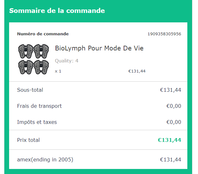The height and width of the screenshot is (174, 198).
Task: Click the amex payment amount €131,44
Action: pyautogui.click(x=170, y=160)
